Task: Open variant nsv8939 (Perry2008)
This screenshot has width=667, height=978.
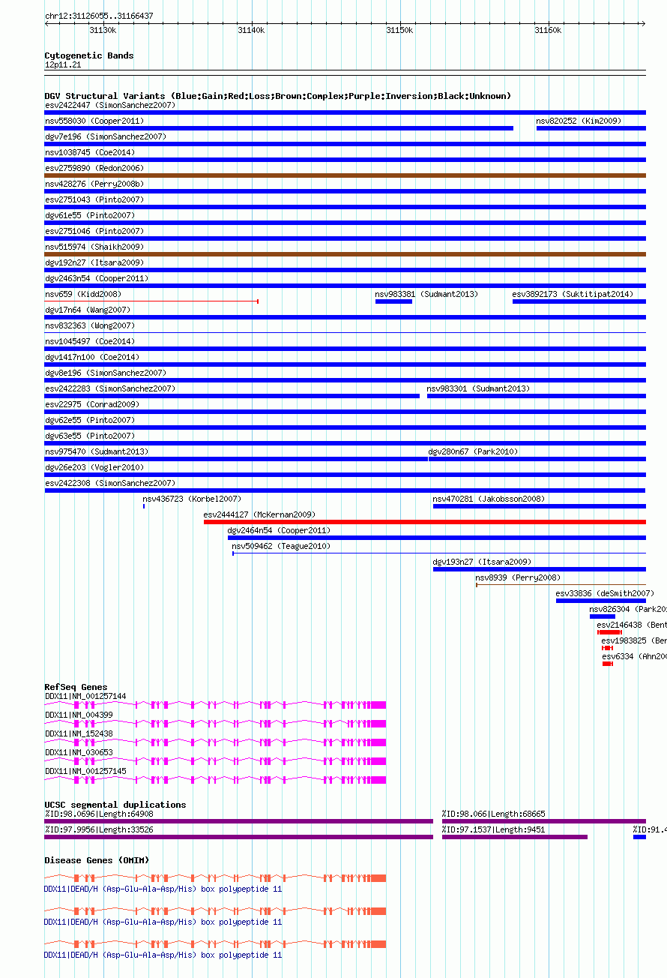Action: pos(518,577)
